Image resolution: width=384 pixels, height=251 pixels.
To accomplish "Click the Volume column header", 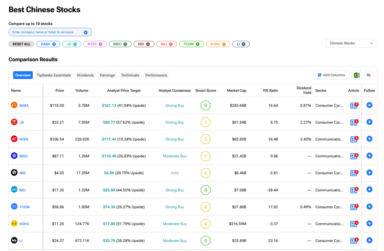I will pyautogui.click(x=82, y=90).
